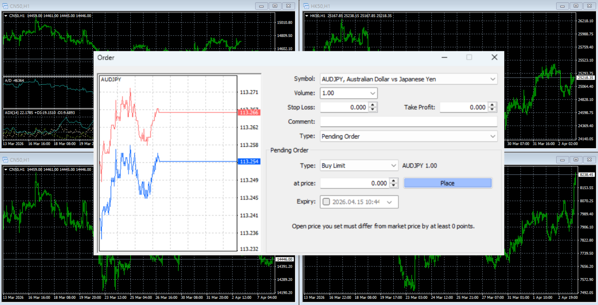Click the Place order button
This screenshot has height=305, width=598.
[448, 183]
